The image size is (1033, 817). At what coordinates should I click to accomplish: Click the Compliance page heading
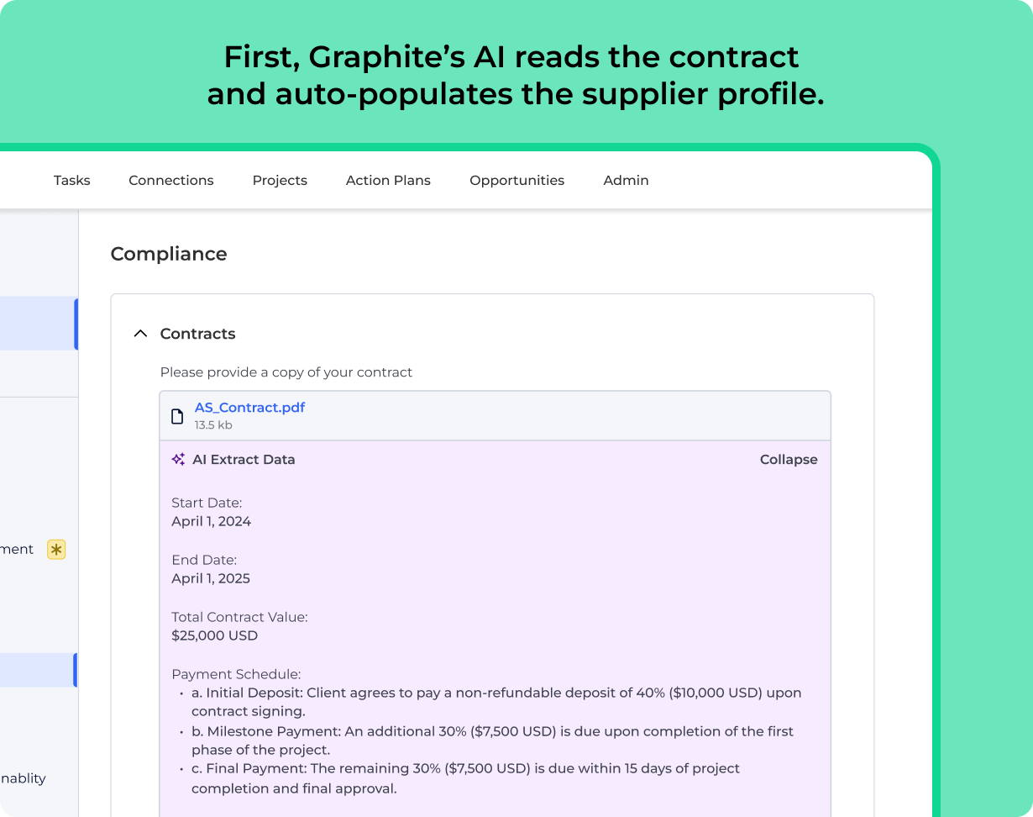point(168,254)
